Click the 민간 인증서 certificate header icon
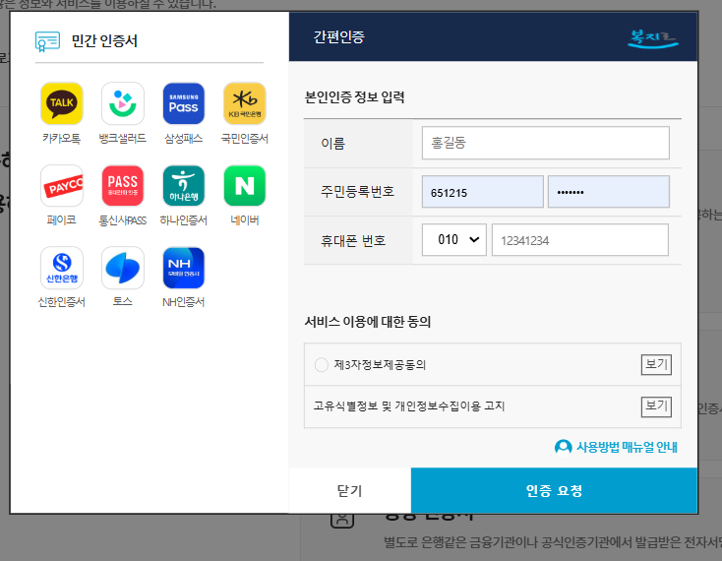The image size is (722, 561). (x=47, y=41)
